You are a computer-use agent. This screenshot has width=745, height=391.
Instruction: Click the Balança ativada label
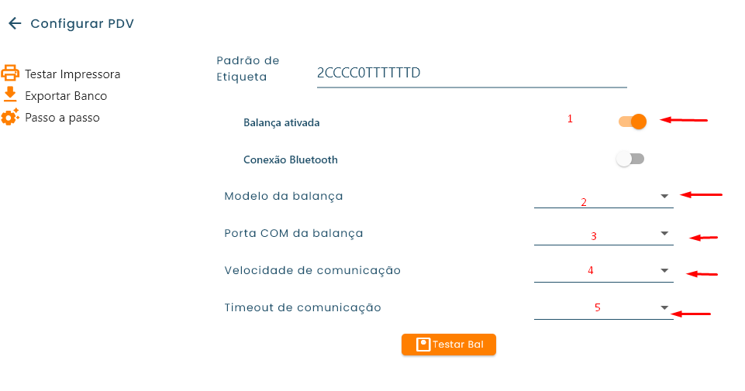pos(281,122)
